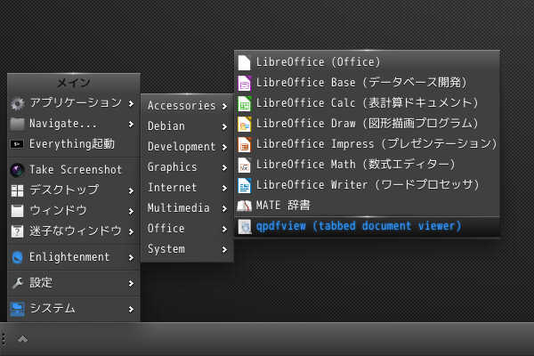Open 設定 settings with wrench icon
This screenshot has height=356, width=534.
74,283
